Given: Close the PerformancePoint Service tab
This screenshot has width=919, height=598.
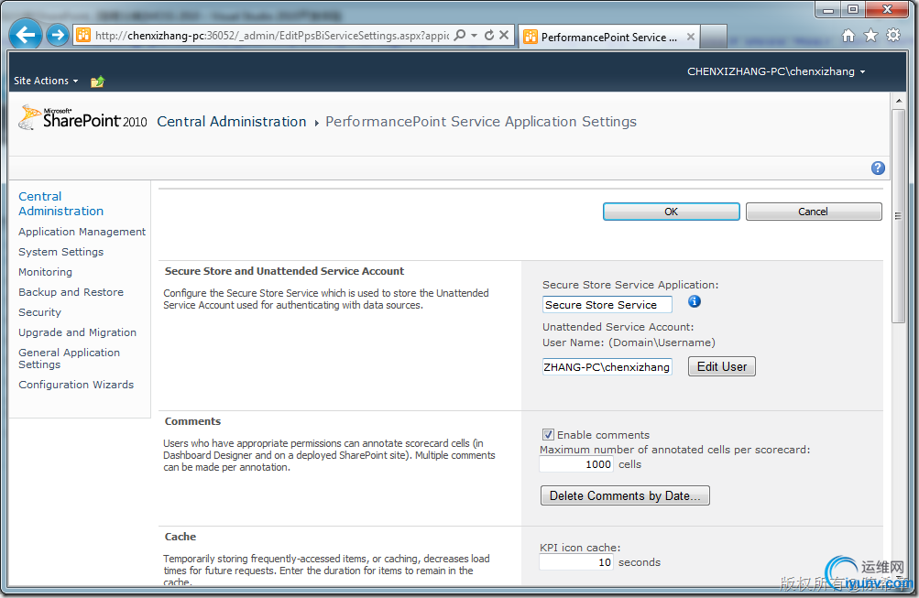Looking at the screenshot, I should [691, 37].
